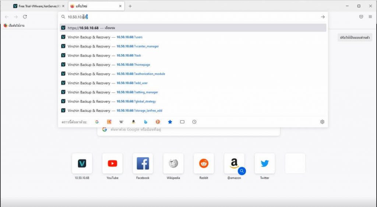Click the forward navigation arrow
Image resolution: width=377 pixels, height=207 pixels.
[x=16, y=17]
